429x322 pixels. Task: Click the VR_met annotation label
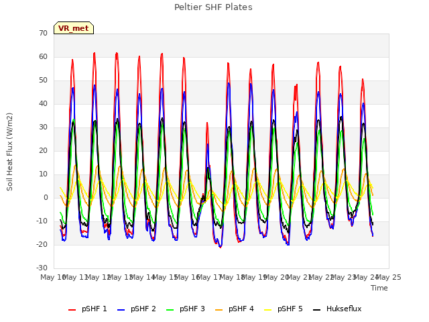(x=74, y=28)
